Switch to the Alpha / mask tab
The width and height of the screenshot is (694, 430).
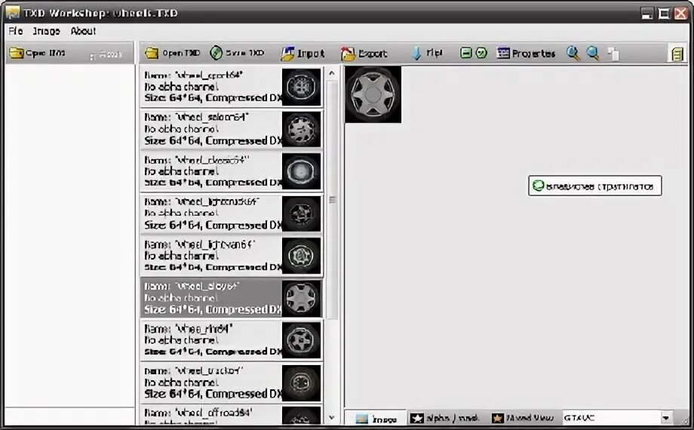445,418
